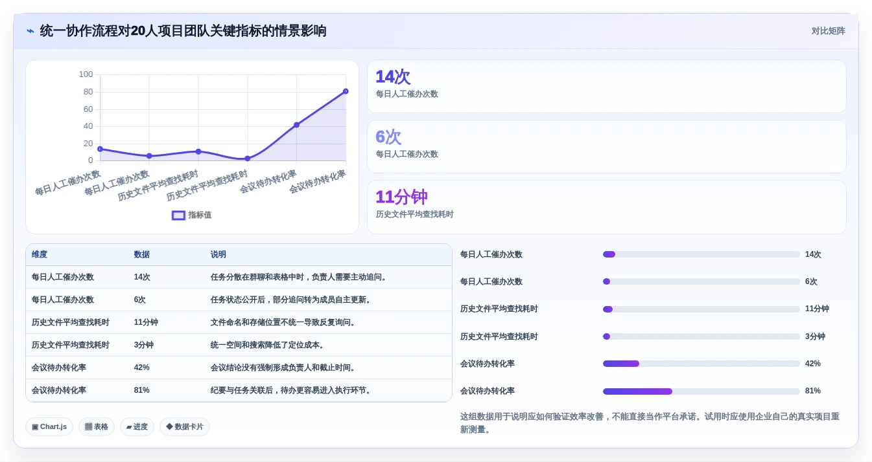
Task: Click the progress bar labeled 3分钟
Action: tap(701, 336)
